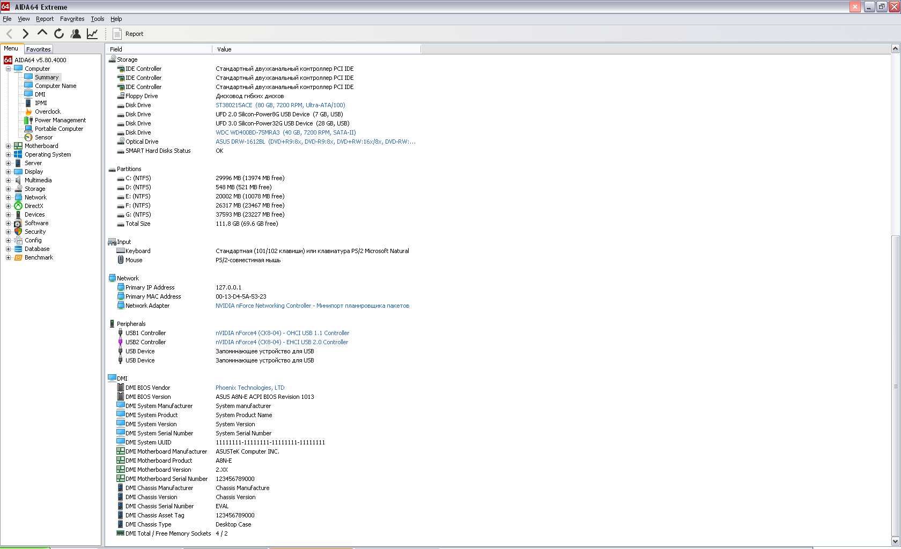901x549 pixels.
Task: Collapse the Computer tree node
Action: click(8, 69)
